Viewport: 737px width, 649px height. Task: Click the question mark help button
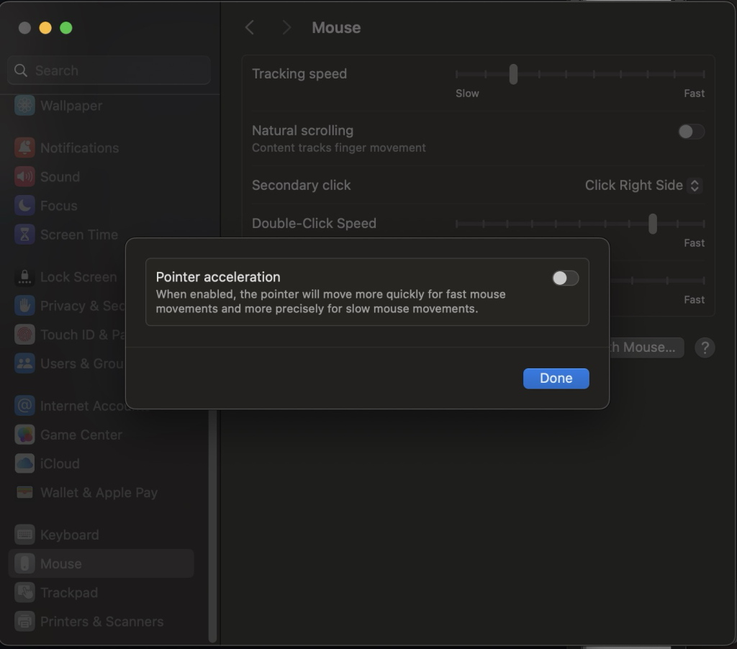(705, 348)
